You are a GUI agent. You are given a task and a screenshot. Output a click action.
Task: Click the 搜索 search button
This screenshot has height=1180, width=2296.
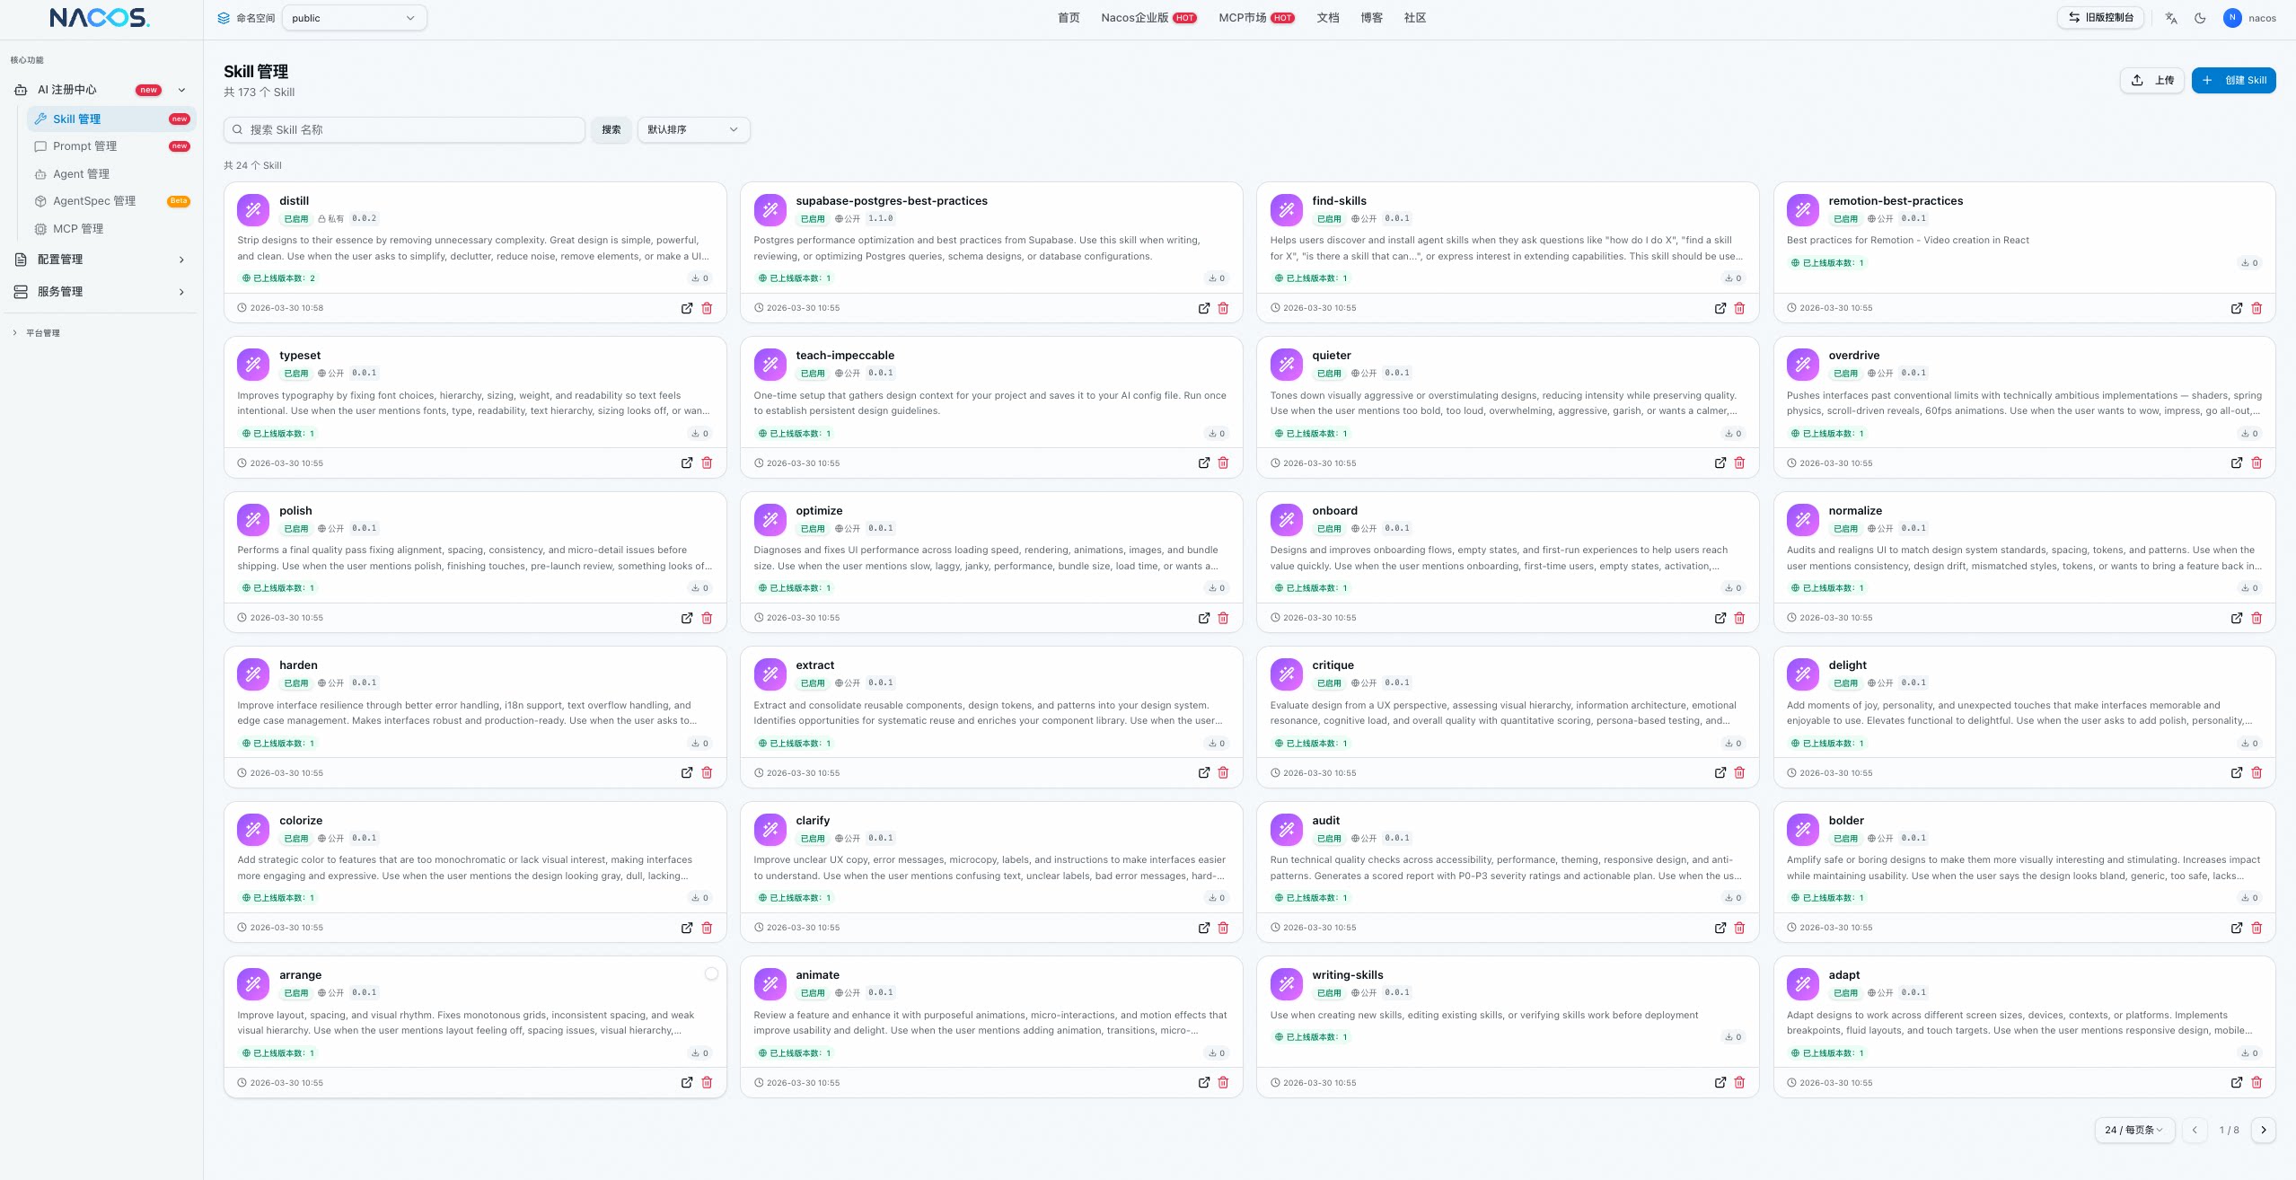click(x=611, y=129)
